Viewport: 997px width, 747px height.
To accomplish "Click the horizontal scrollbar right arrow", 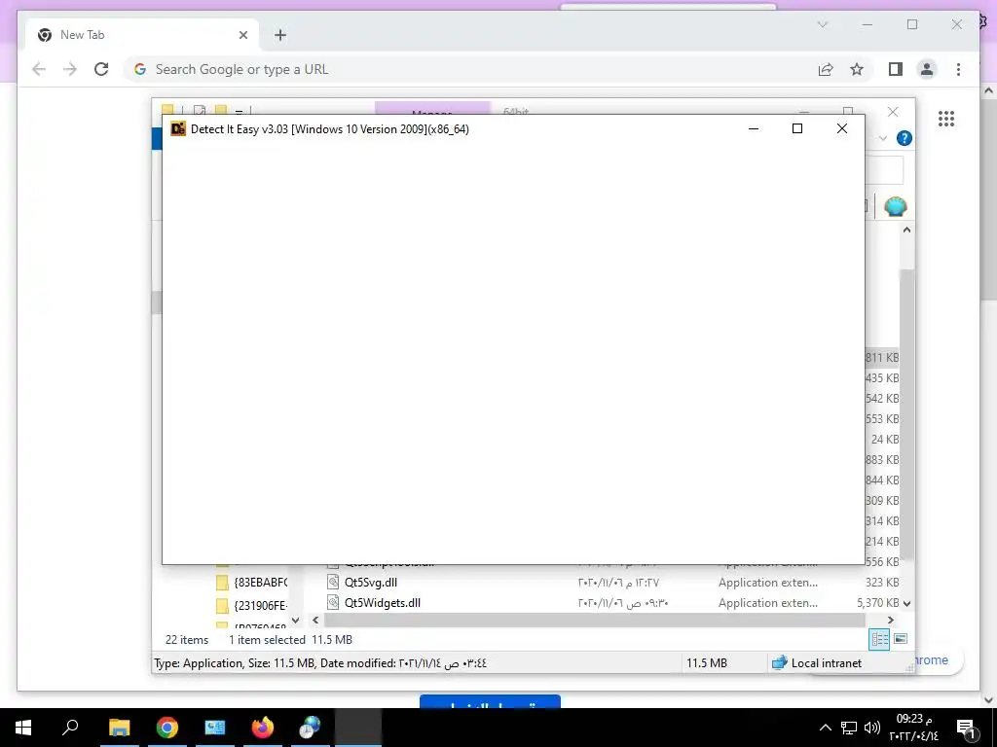I will (x=890, y=620).
